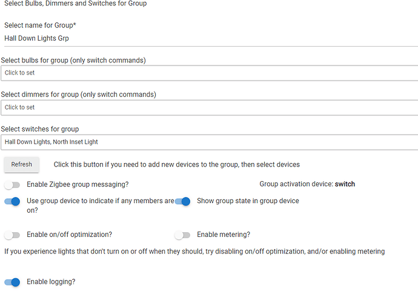Click the 'Enable metering?' label text
The image size is (418, 300).
coord(223,235)
